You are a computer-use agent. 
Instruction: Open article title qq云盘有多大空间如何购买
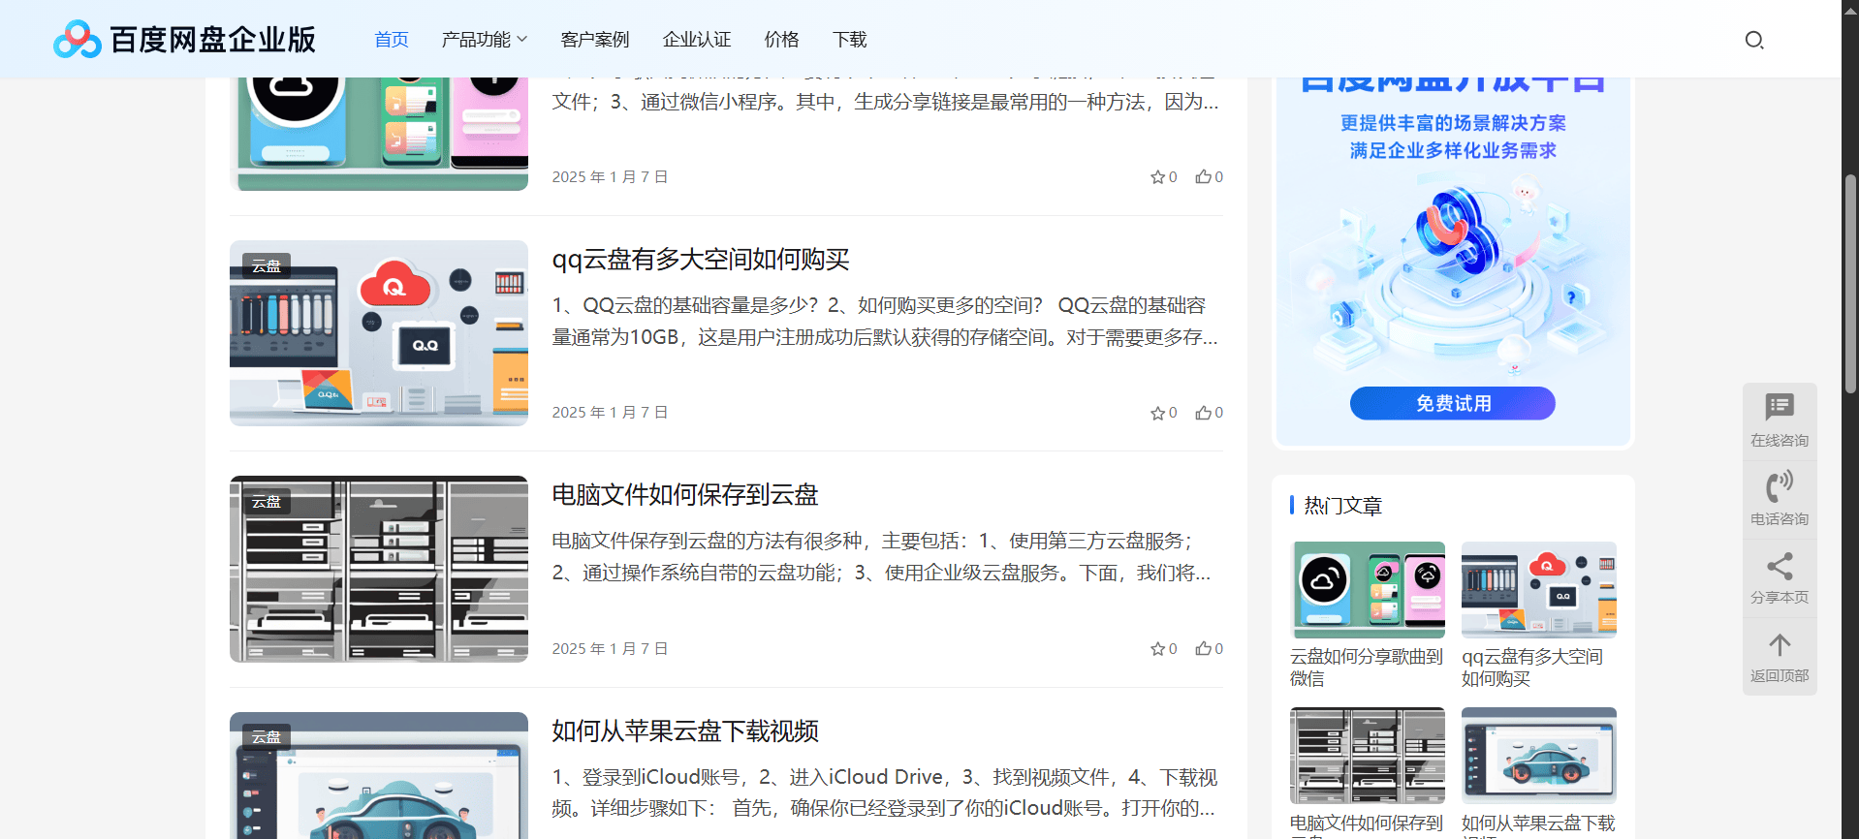point(701,260)
